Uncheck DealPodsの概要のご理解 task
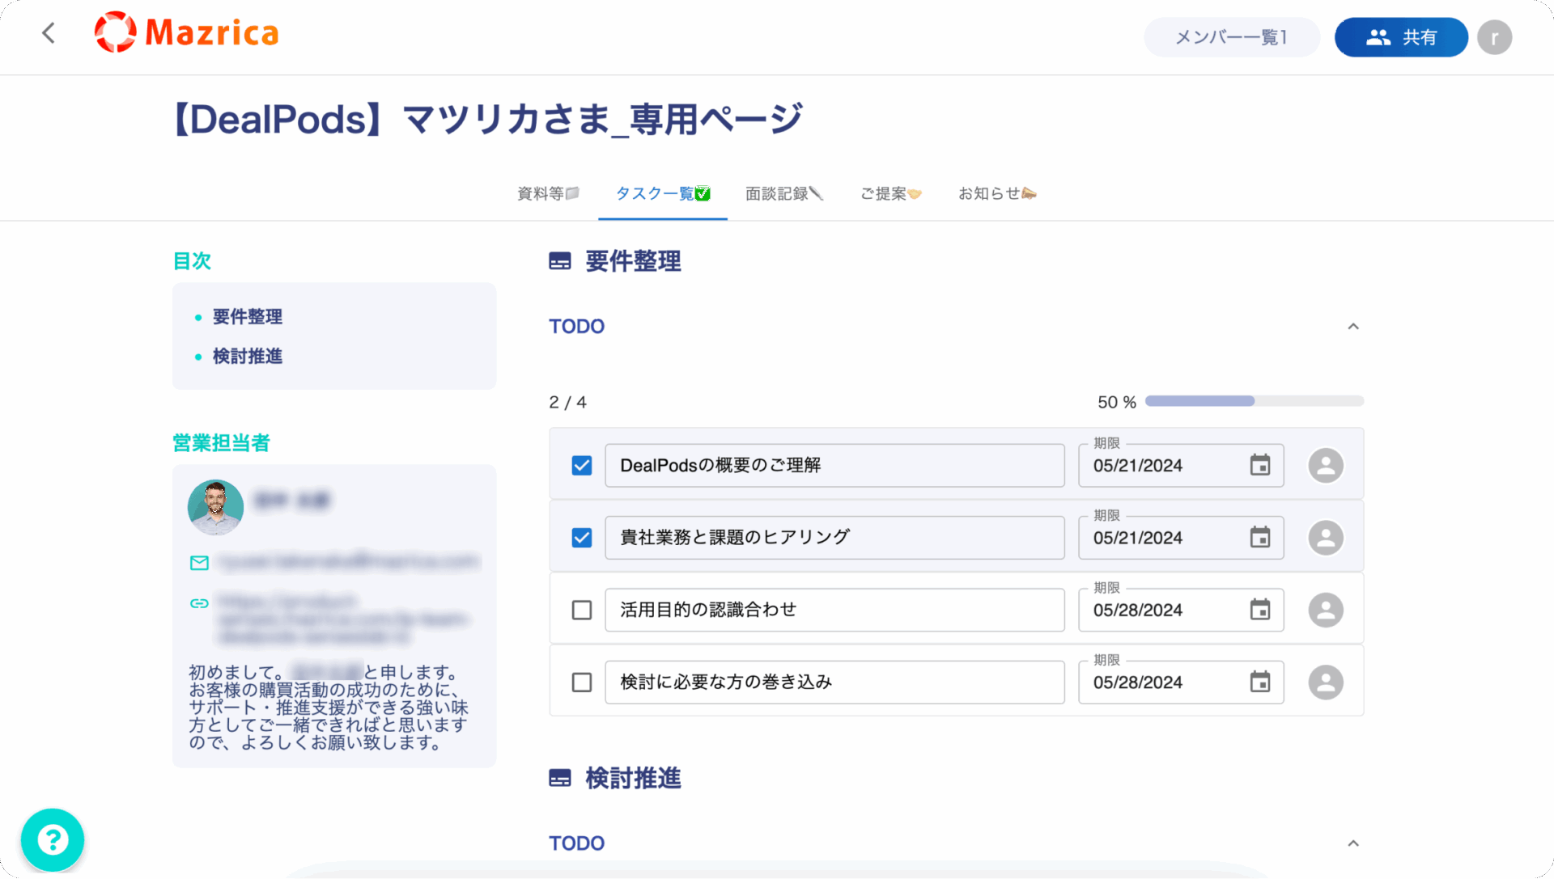 [x=582, y=466]
